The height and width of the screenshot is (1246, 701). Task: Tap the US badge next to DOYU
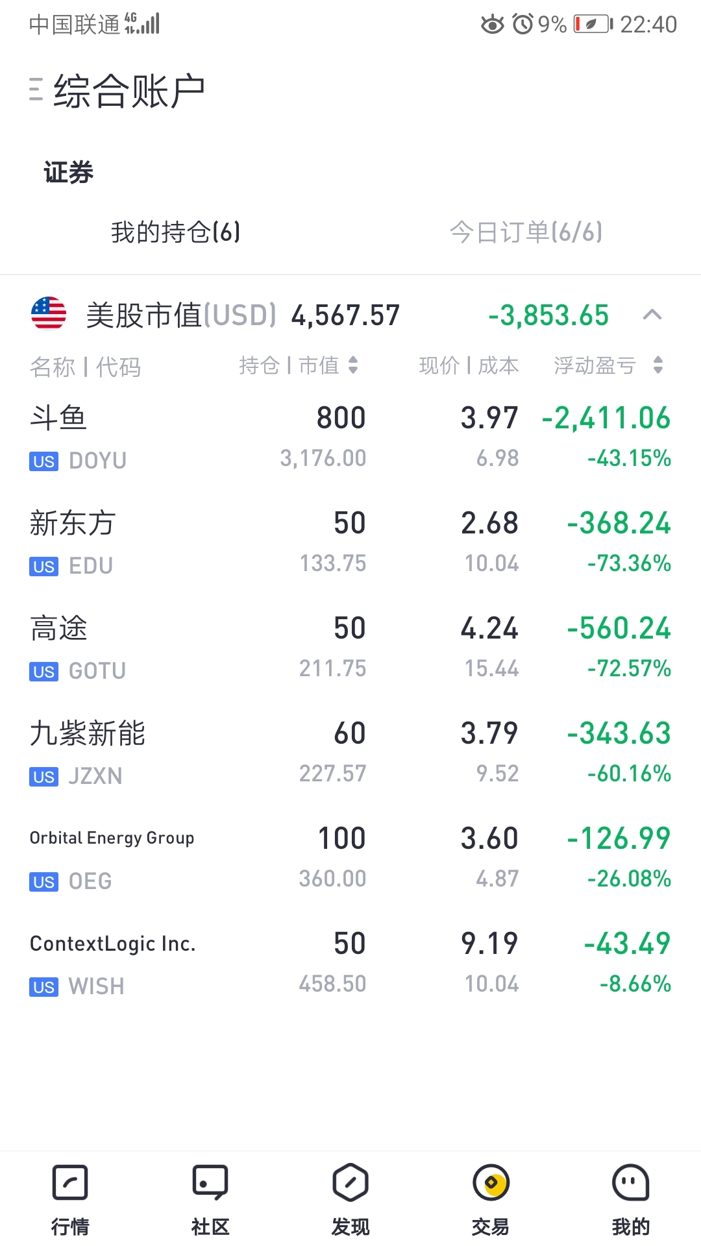pyautogui.click(x=43, y=461)
